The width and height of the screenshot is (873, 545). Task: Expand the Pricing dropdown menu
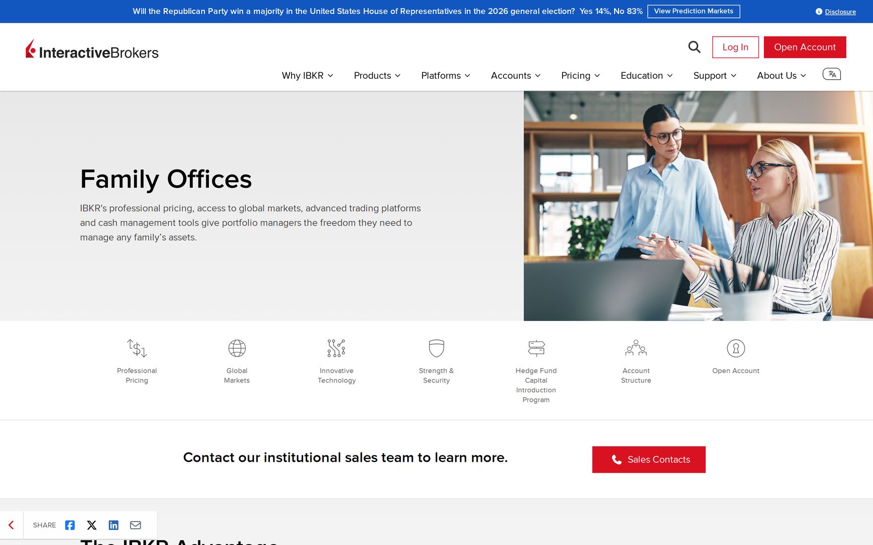point(580,75)
